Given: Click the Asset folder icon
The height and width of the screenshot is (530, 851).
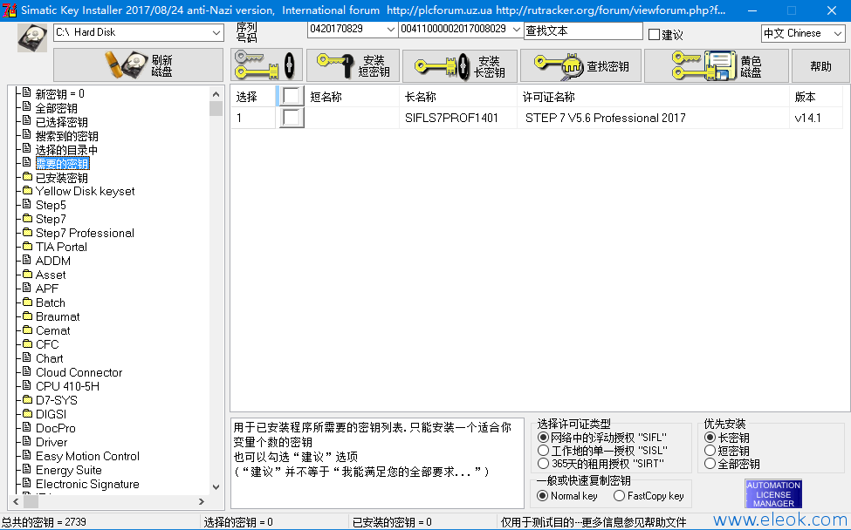Looking at the screenshot, I should click(27, 274).
